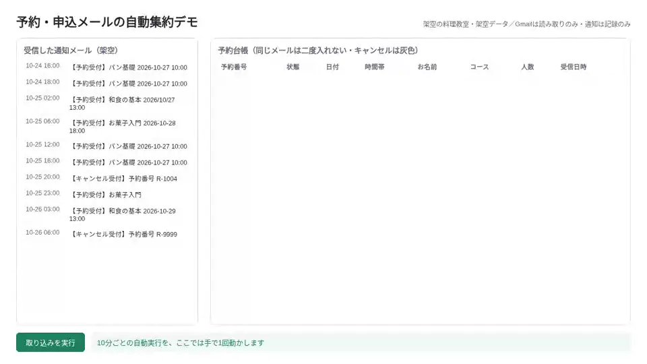Select the 10-24 18:00 timestamp in mail list
Viewport: 647px width, 364px height.
pos(42,82)
